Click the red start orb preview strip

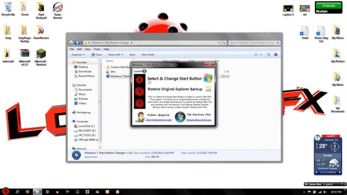pos(140,92)
